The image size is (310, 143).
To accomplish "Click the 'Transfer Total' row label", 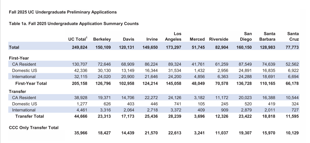I will [x=30, y=116].
